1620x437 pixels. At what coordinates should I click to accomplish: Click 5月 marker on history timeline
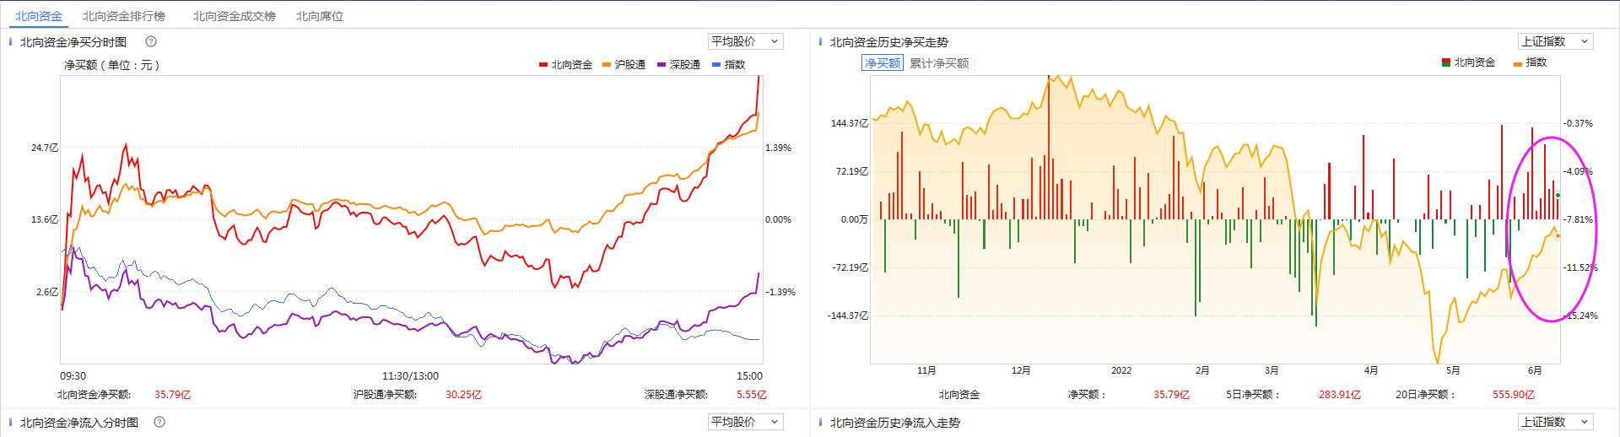[x=1452, y=370]
